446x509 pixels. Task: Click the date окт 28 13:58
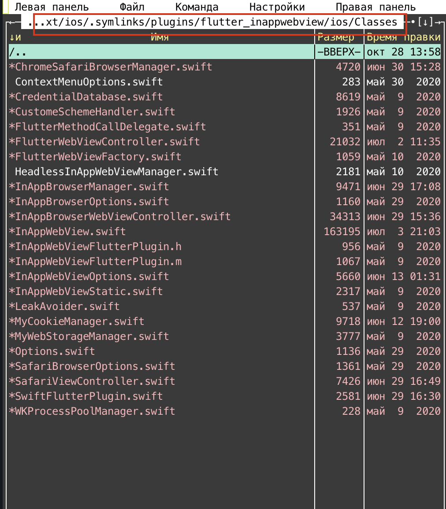coord(403,52)
